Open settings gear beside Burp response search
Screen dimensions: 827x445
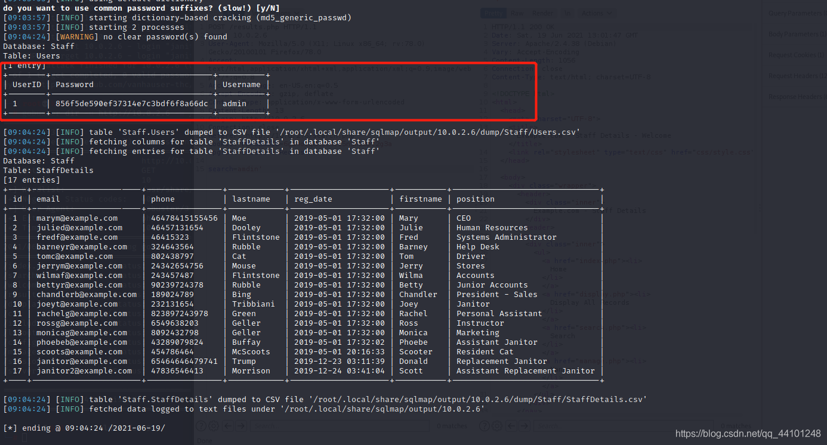[x=497, y=426]
